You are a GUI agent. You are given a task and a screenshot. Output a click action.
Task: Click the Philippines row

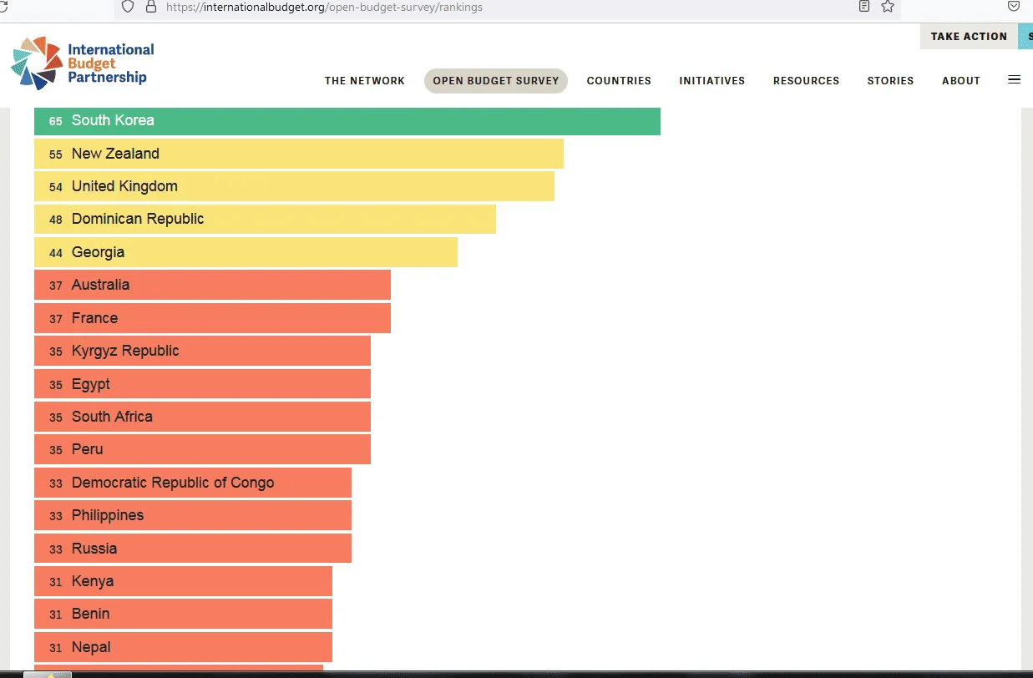coord(193,515)
